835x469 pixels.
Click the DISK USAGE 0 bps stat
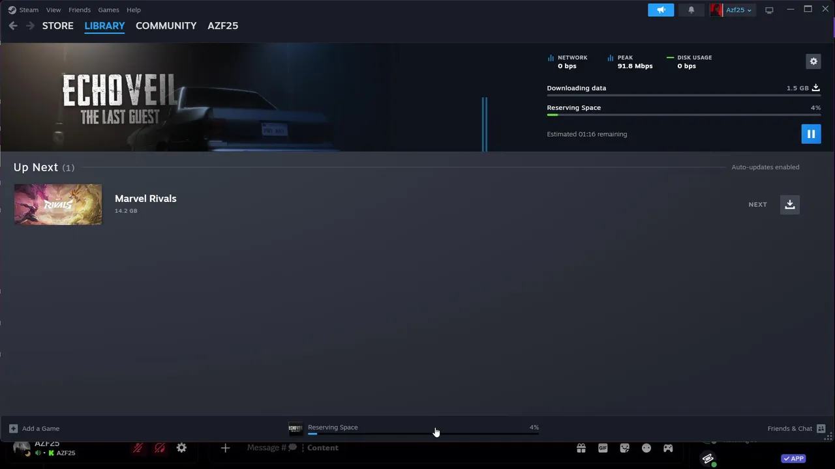689,61
